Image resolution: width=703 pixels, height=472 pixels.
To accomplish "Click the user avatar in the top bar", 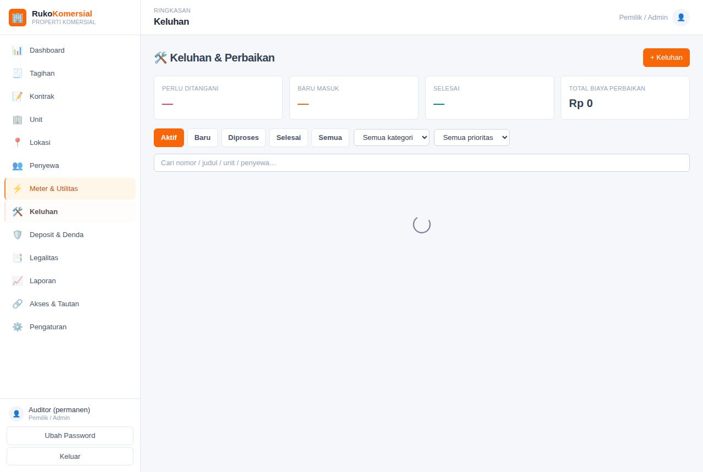I will (681, 18).
